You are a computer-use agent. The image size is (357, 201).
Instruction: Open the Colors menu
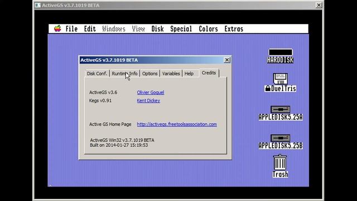click(208, 29)
